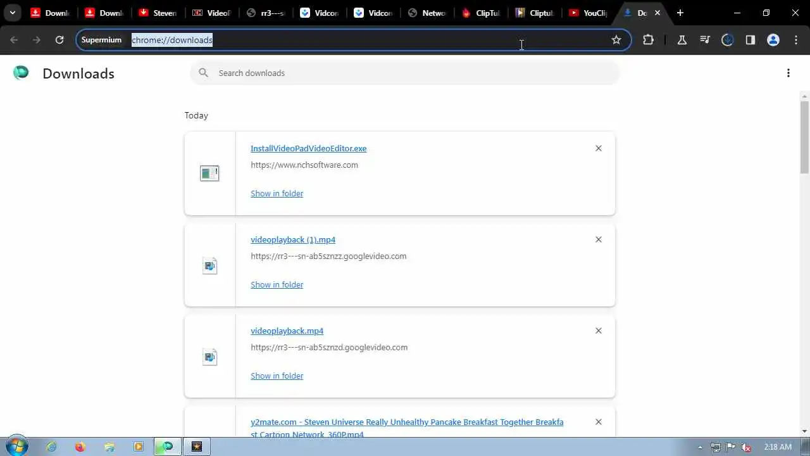Click the Downloads page logo

click(x=21, y=73)
